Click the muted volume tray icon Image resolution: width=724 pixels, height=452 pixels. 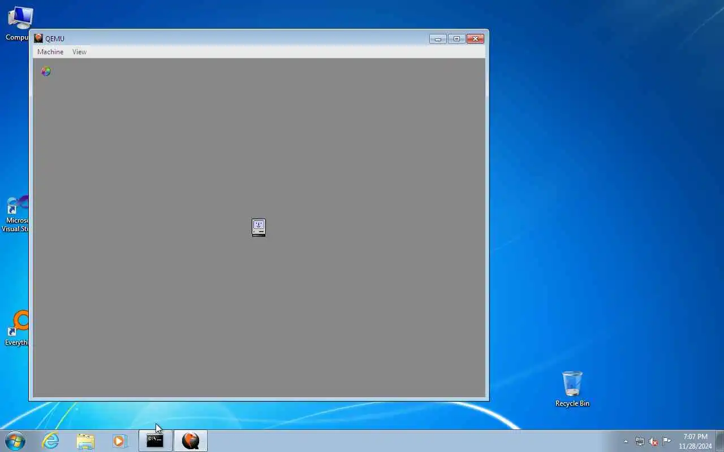[x=653, y=441]
